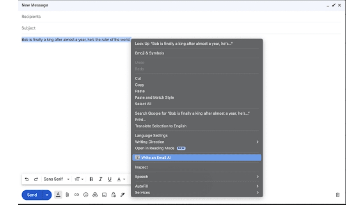Open the text color picker
The image size is (364, 205).
pos(121,179)
